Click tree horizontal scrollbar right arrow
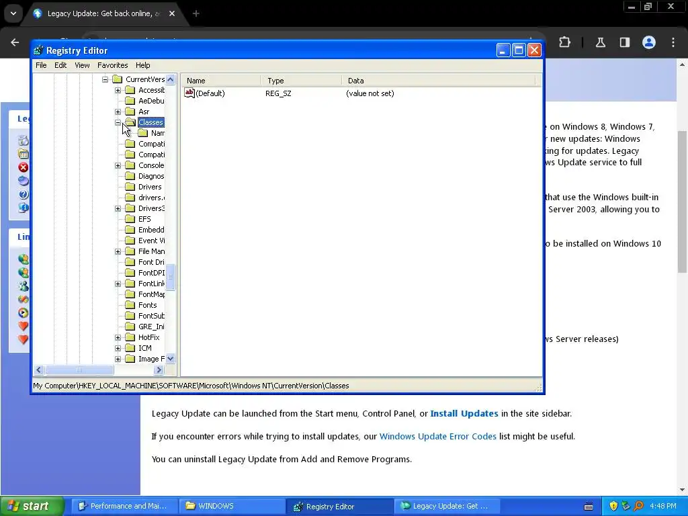The height and width of the screenshot is (516, 688). (x=159, y=370)
